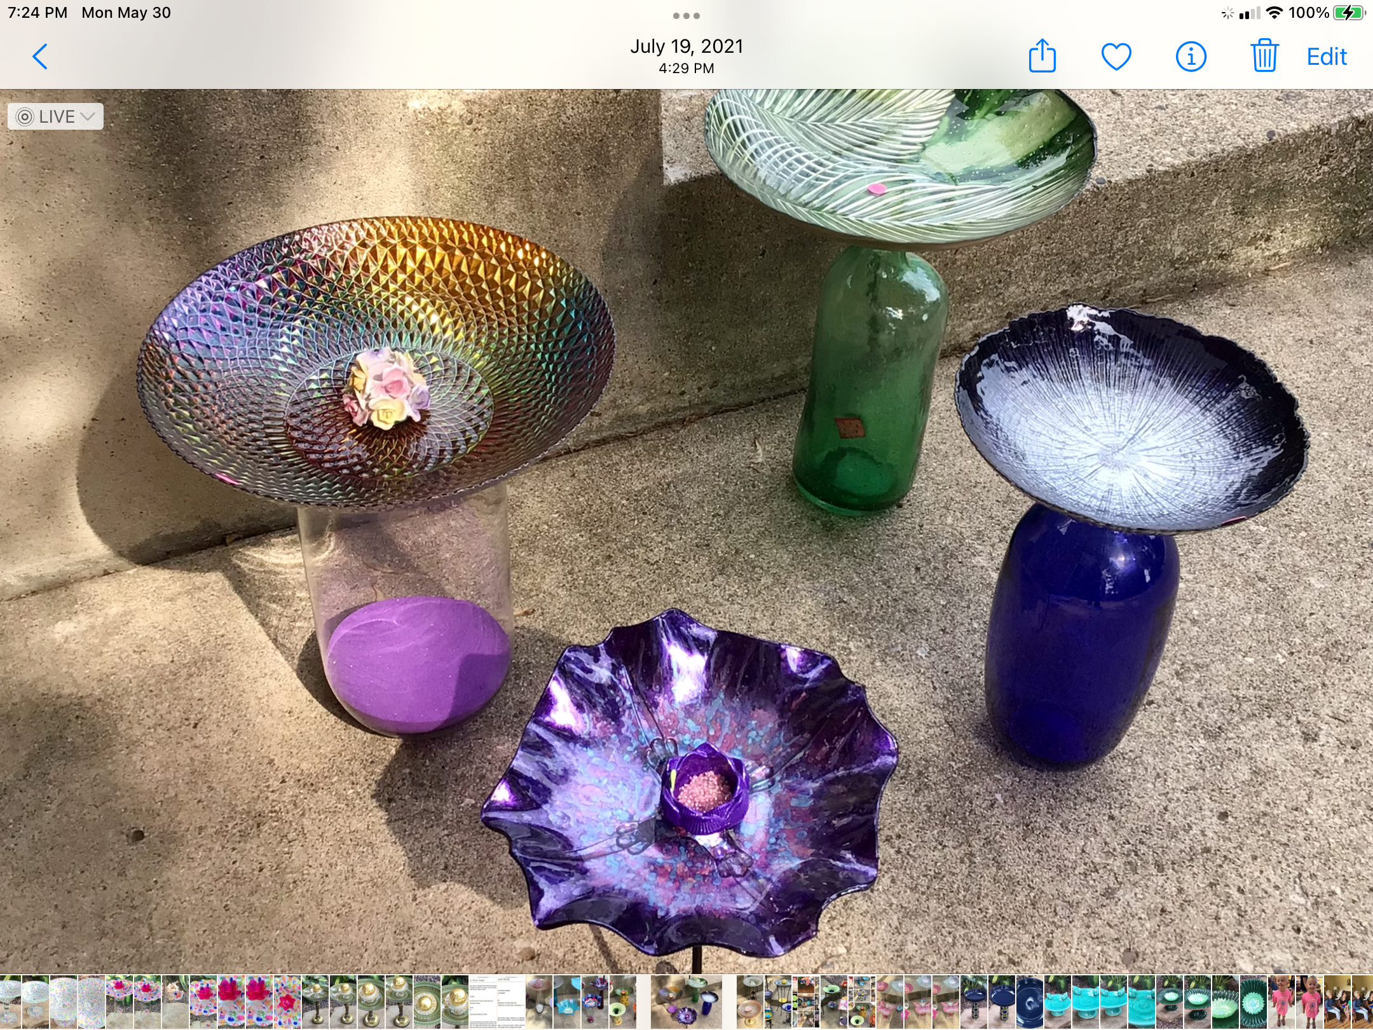
Task: Tap the cellular signal bars icon
Action: point(1250,13)
